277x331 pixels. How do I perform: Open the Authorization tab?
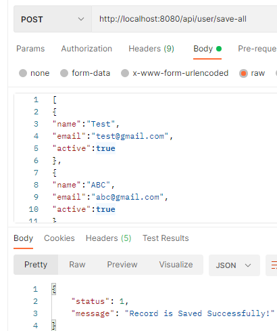point(86,49)
